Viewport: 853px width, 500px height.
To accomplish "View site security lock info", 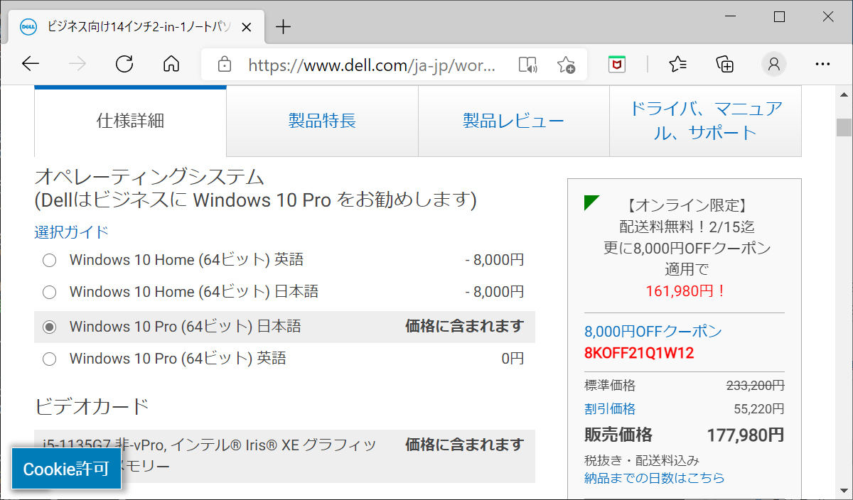I will [x=225, y=65].
